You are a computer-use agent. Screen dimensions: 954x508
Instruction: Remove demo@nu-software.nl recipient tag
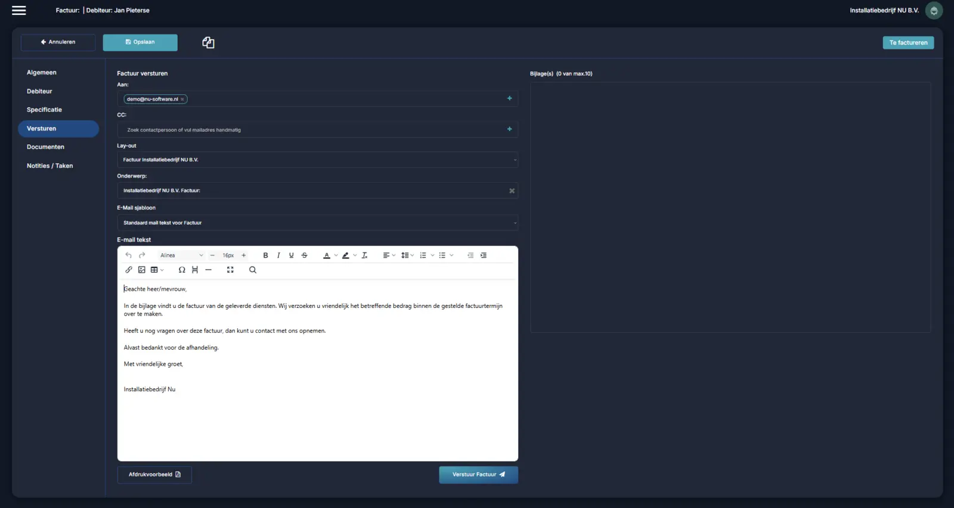click(x=182, y=99)
